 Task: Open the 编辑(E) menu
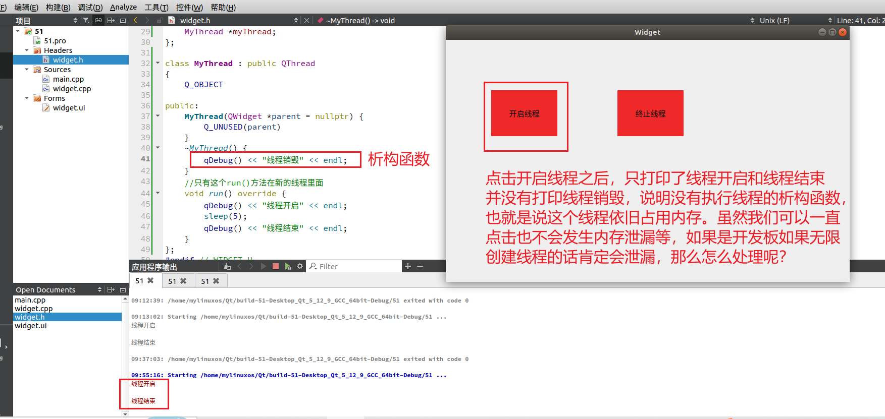(x=26, y=7)
